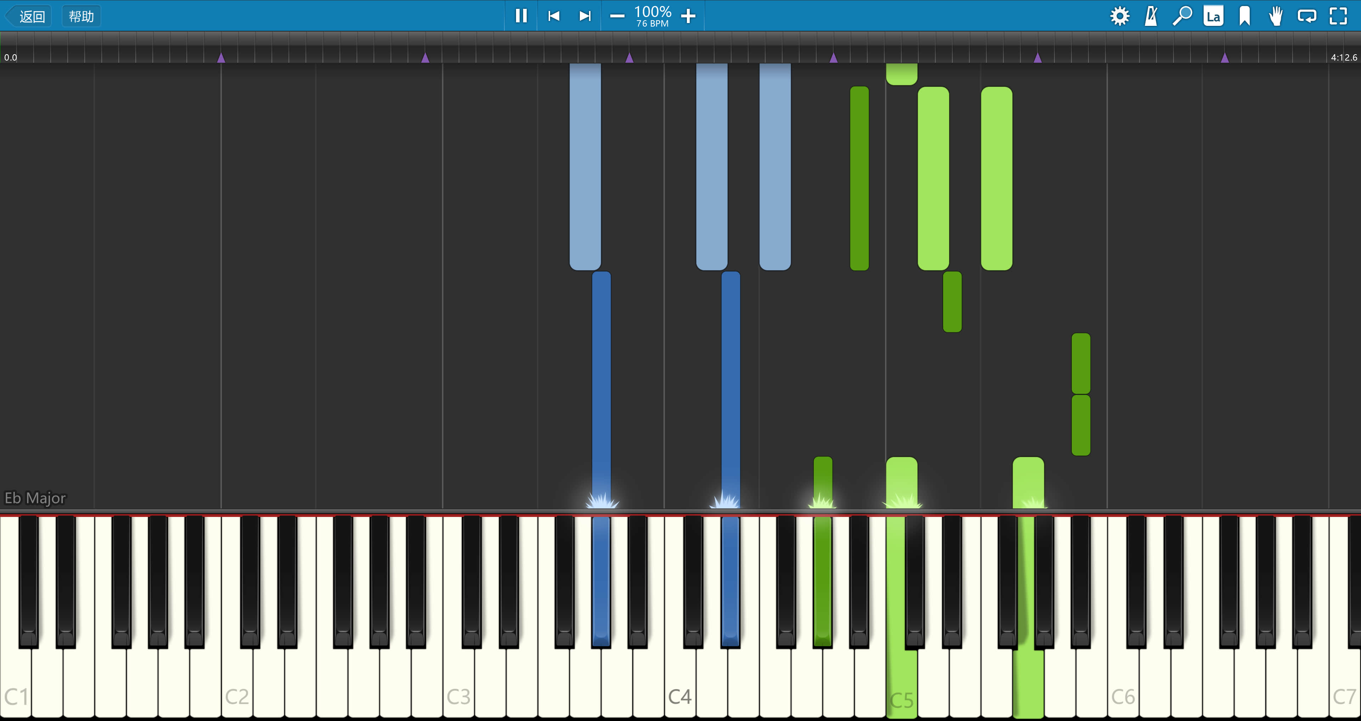
Task: Jump to the last purple timeline bookmark
Action: tap(1225, 58)
